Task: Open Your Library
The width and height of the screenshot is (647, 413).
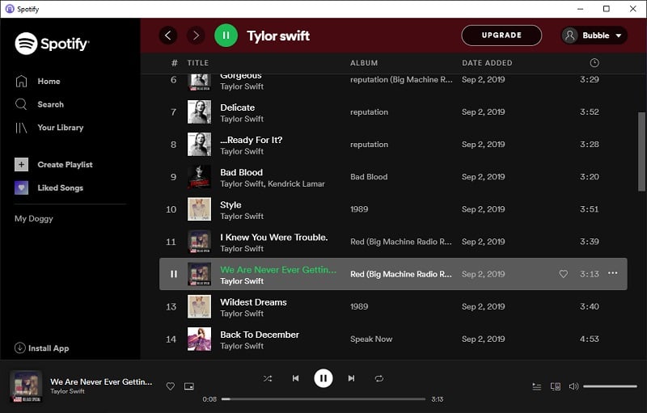Action: (60, 128)
